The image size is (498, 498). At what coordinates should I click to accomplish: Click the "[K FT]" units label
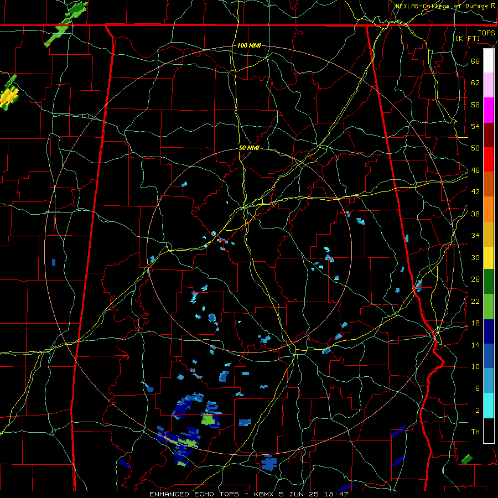(468, 38)
